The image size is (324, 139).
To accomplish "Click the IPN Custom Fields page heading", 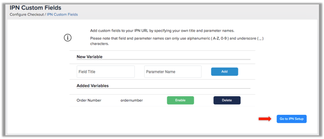I will pyautogui.click(x=35, y=8).
